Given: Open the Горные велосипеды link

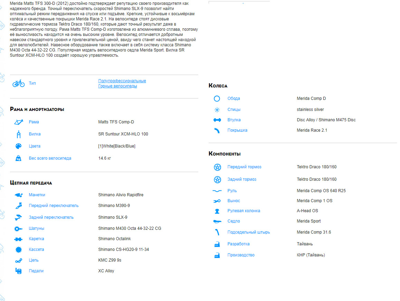Looking at the screenshot, I should [117, 86].
